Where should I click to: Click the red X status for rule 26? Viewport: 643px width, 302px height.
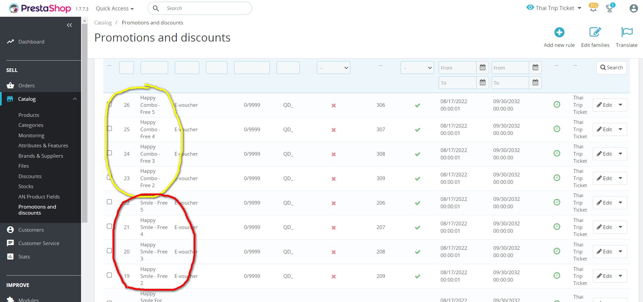[334, 105]
